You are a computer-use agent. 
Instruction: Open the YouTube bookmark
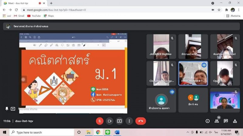click(x=34, y=16)
